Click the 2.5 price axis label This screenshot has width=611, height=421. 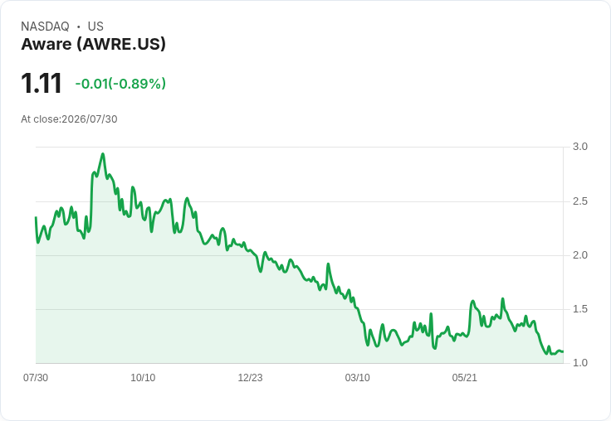point(579,201)
